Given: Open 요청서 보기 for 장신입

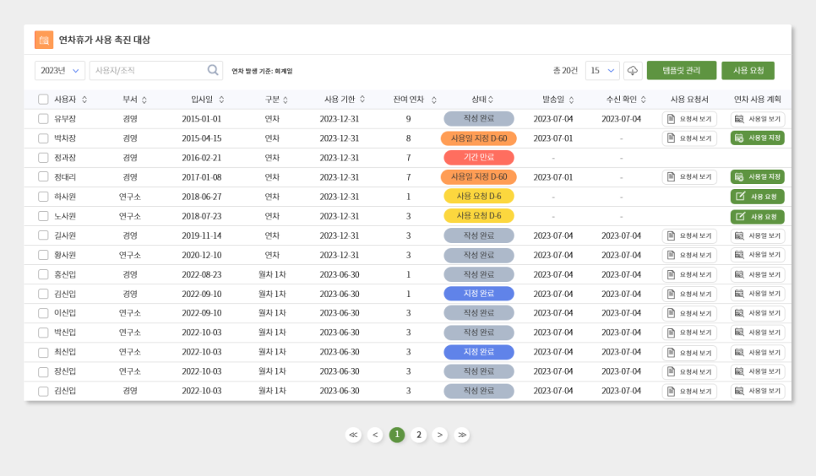Looking at the screenshot, I should pos(689,372).
